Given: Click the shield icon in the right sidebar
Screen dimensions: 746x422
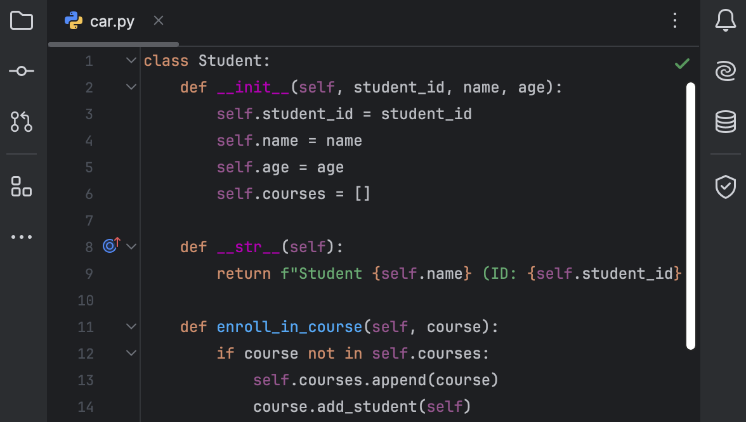Looking at the screenshot, I should tap(725, 186).
